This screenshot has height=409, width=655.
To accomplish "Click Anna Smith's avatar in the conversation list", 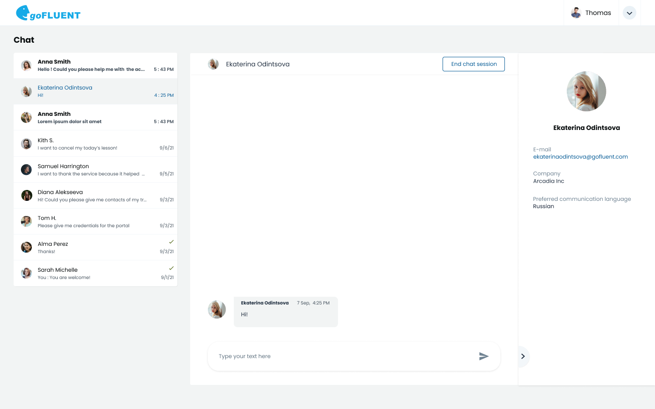I will (x=26, y=65).
